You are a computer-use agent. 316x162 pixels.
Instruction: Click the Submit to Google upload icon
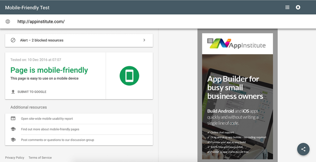tap(13, 92)
